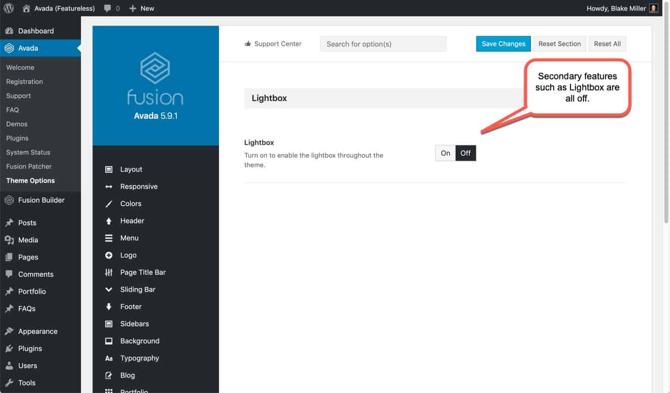670x393 pixels.
Task: Click the Reset All button
Action: (607, 44)
